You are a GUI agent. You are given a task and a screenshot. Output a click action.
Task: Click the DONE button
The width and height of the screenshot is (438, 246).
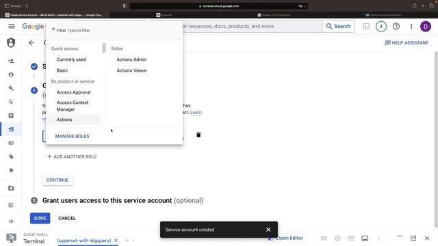click(40, 218)
